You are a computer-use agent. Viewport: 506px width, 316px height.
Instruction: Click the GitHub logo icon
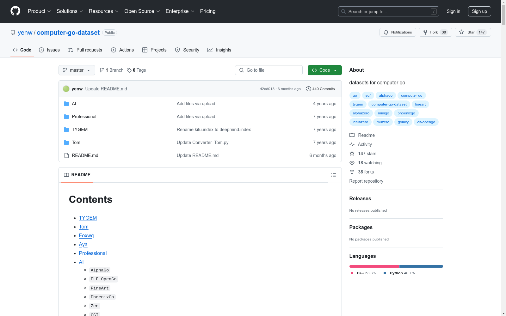tap(15, 11)
